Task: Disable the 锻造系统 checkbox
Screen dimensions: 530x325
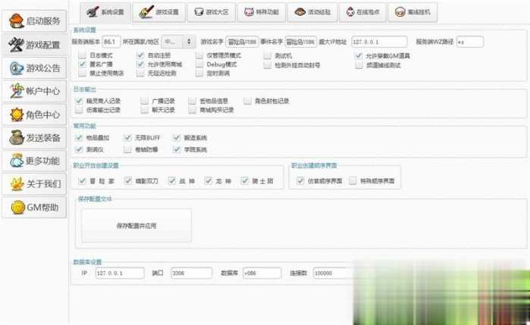Action: tap(177, 138)
